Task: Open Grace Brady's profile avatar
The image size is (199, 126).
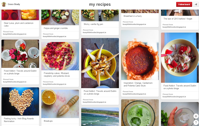Action: [4, 4]
